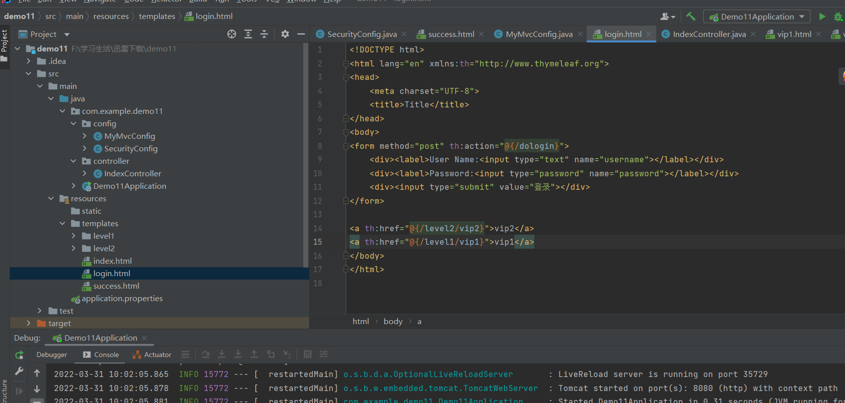Collapse the config package
845x403 pixels.
click(73, 123)
